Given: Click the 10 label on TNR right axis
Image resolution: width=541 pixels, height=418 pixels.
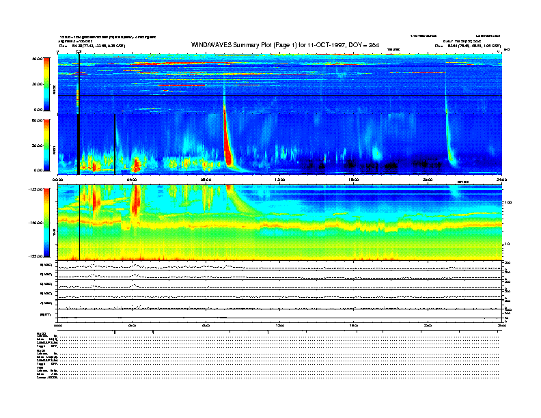Looking at the screenshot, I should click(x=507, y=244).
